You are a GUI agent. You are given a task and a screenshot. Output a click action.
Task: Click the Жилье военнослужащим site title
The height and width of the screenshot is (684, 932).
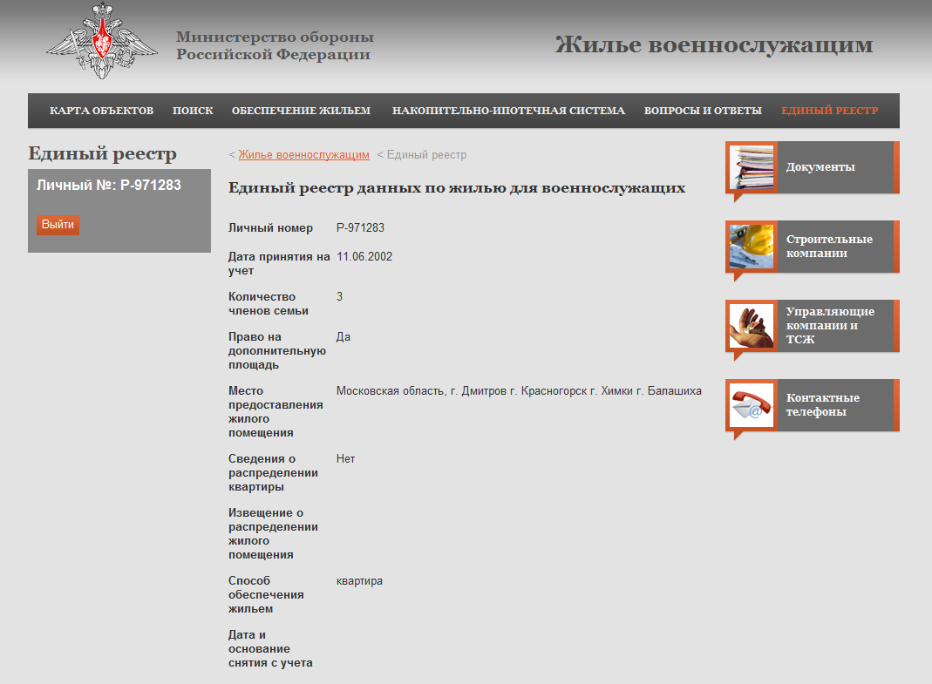713,45
